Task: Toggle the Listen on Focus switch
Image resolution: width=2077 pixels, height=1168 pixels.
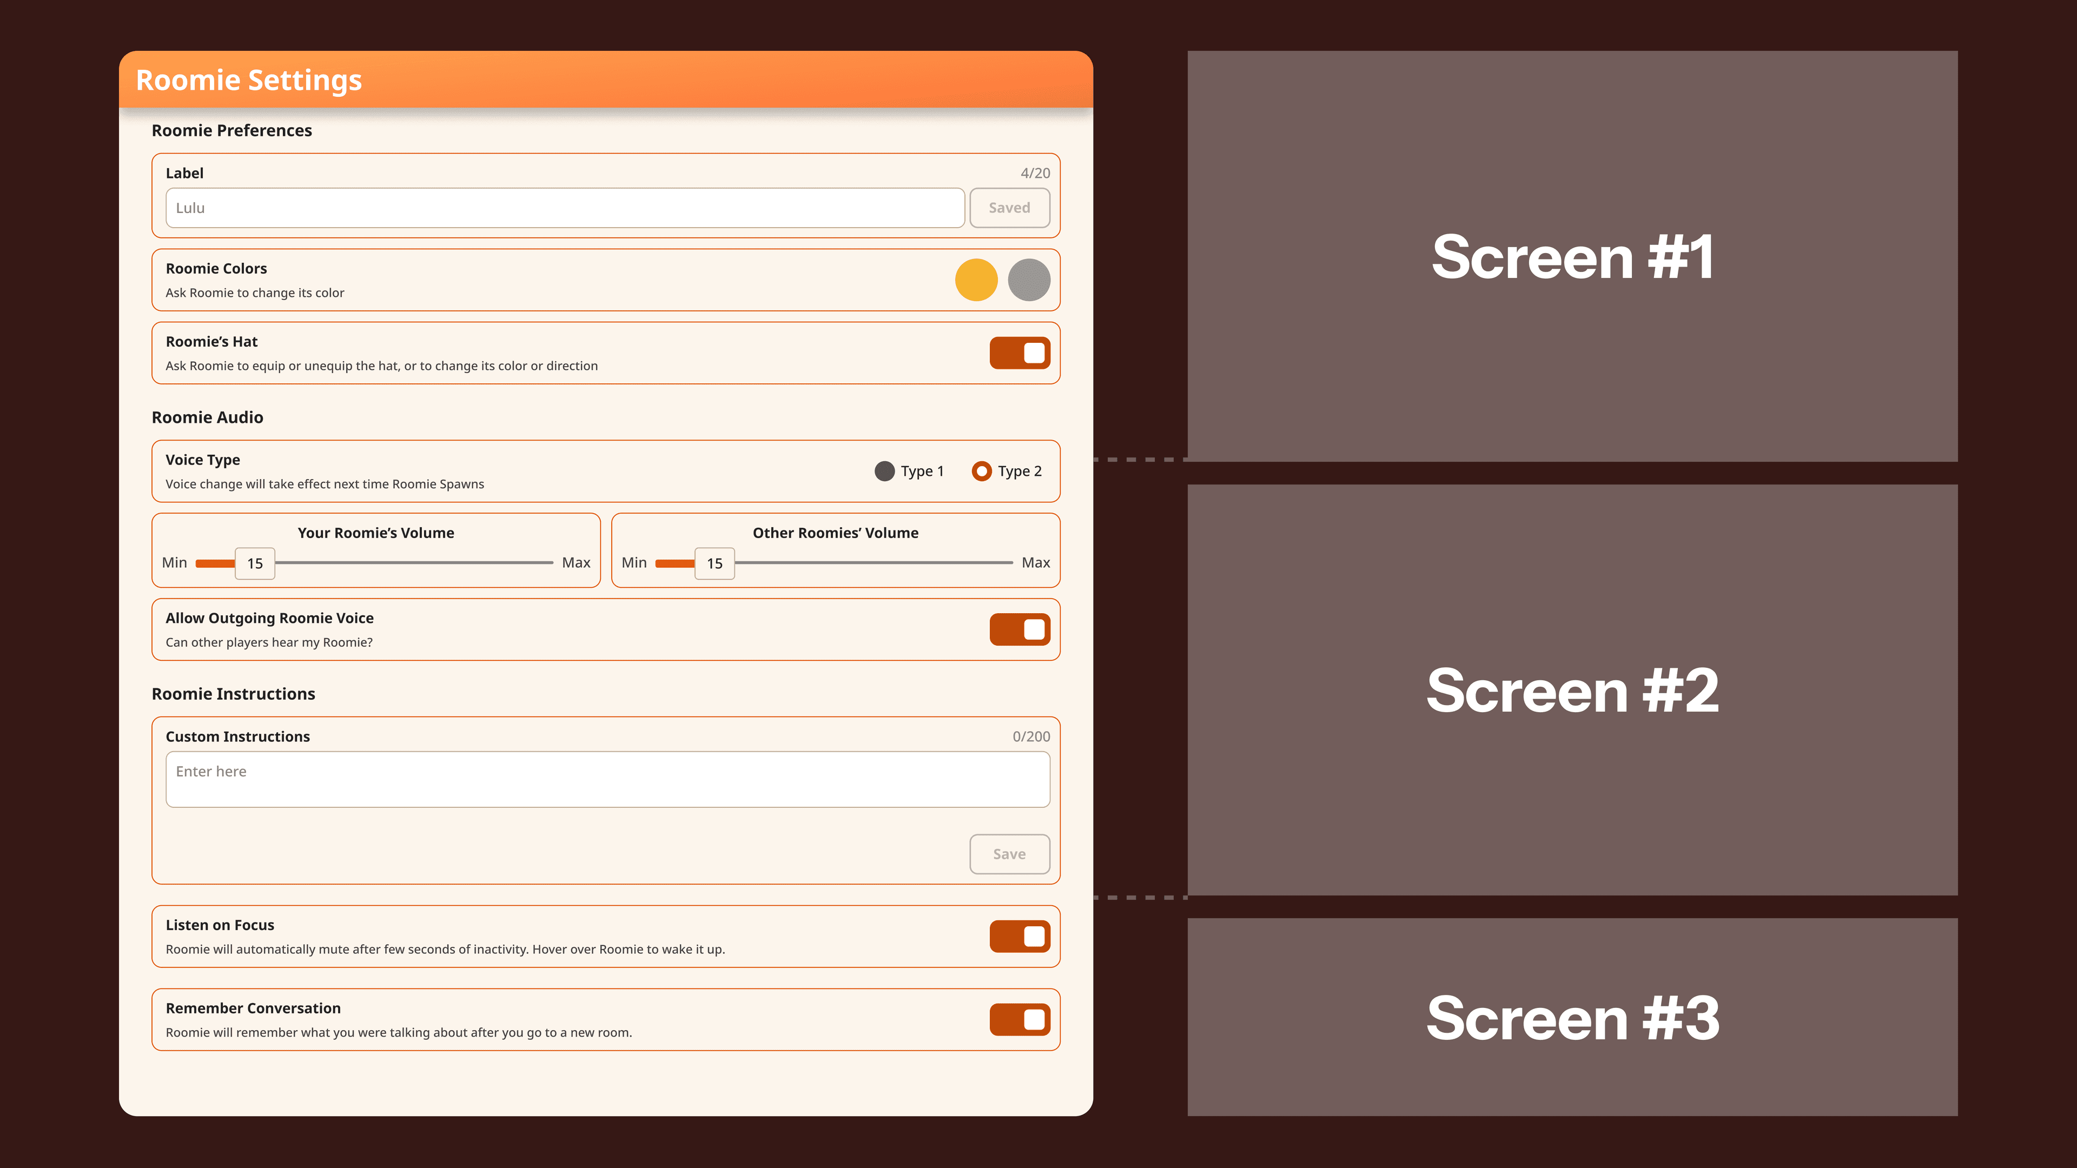Action: (1020, 937)
